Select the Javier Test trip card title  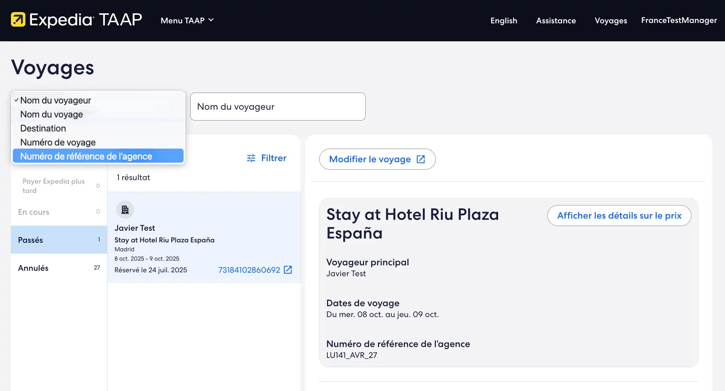[134, 228]
